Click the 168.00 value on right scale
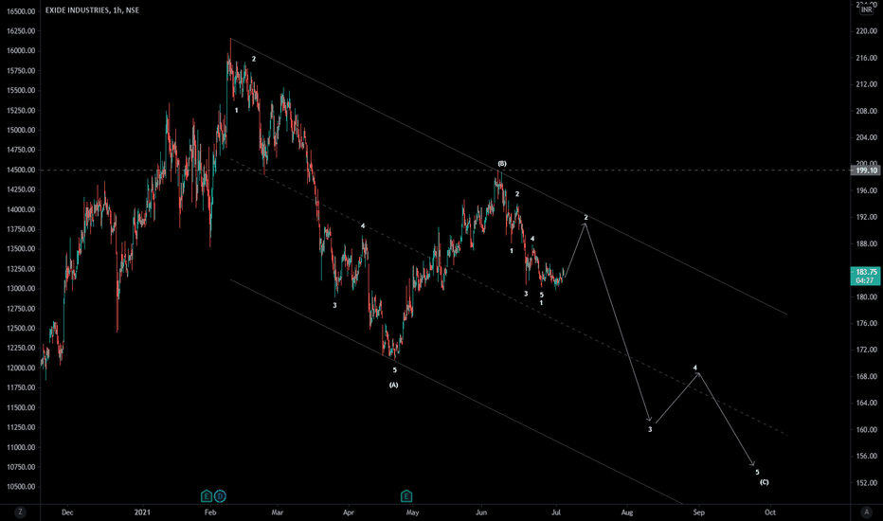This screenshot has height=521, width=883. tap(866, 376)
